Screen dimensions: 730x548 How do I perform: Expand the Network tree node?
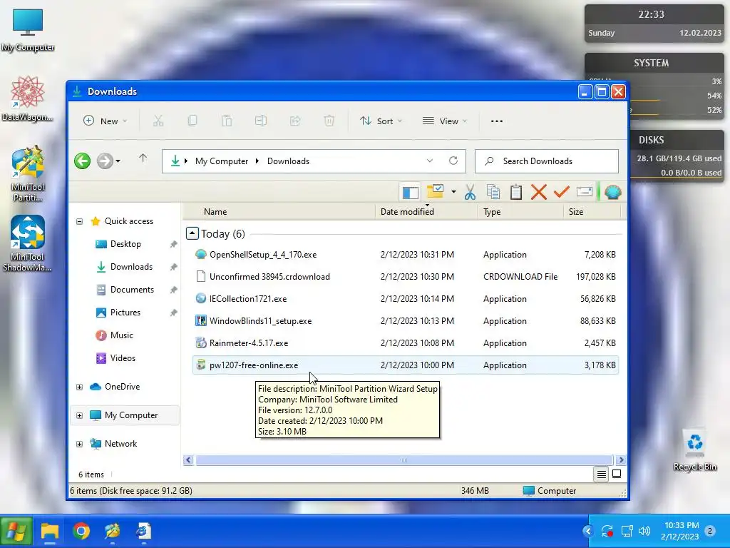point(80,444)
